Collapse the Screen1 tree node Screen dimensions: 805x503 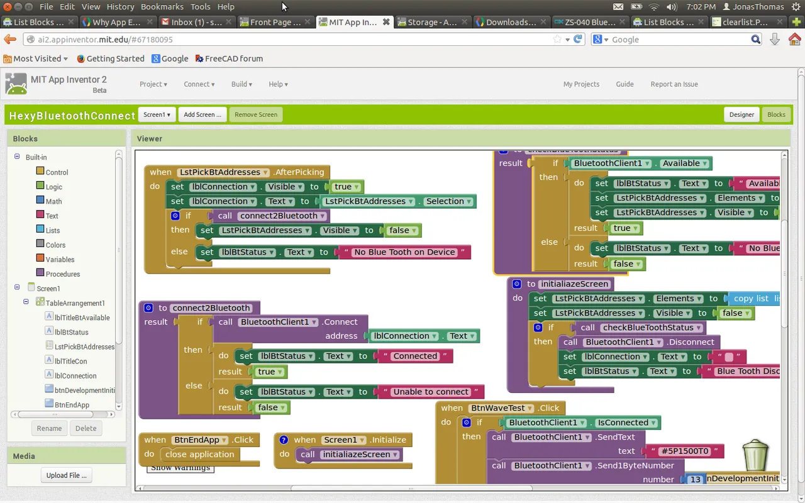(x=17, y=287)
